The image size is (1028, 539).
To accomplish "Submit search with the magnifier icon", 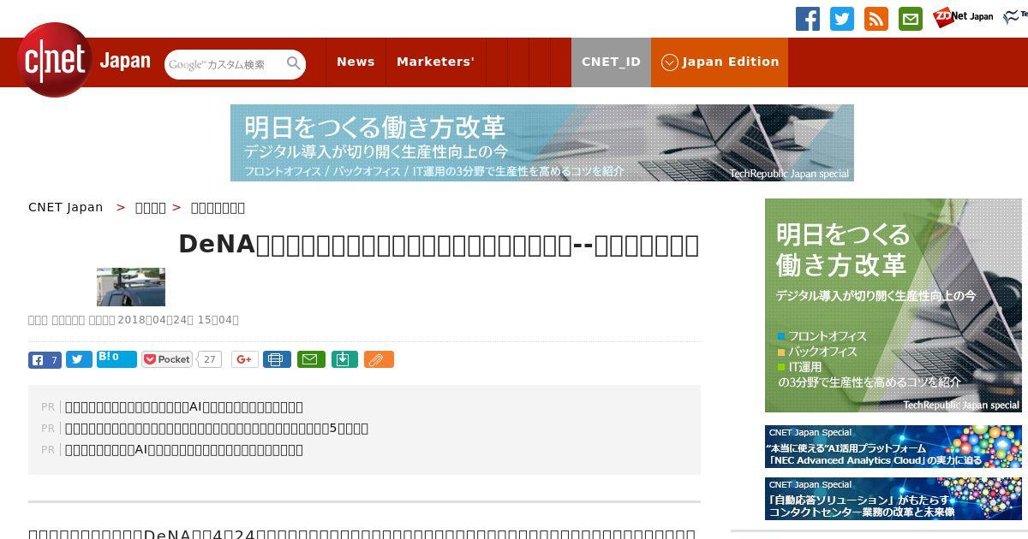I will pos(294,63).
